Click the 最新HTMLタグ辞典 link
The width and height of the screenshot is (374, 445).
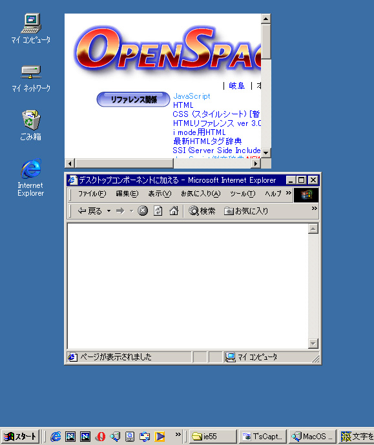pos(207,141)
